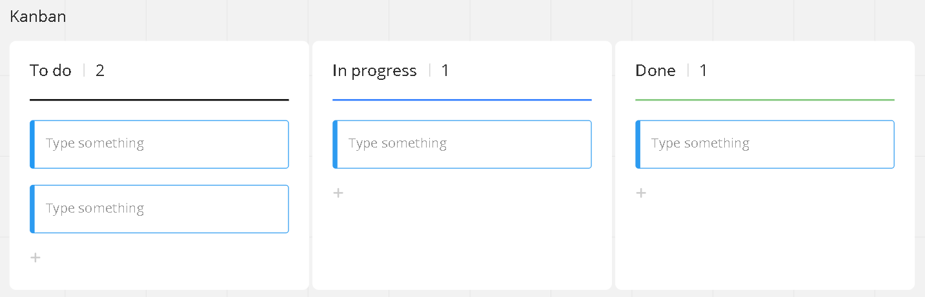Click blue divider line under In progress
Viewport: 925px width, 297px height.
click(x=462, y=100)
